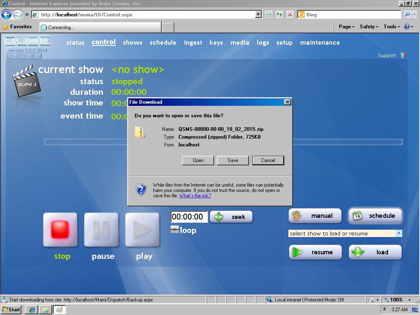Viewport: 420px width, 315px height.
Task: Click the search magnifier icon
Action: click(407, 14)
